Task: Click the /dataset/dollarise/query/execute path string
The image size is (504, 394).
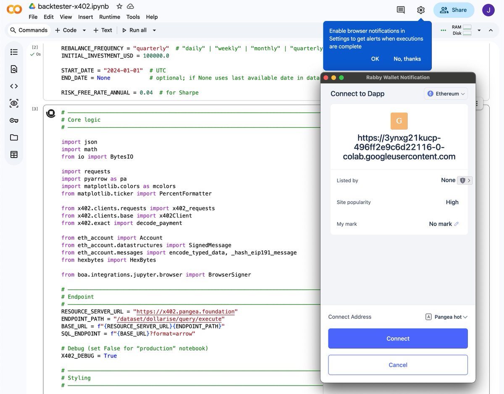Action: click(x=169, y=319)
